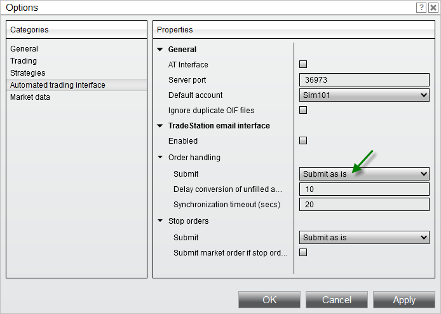Click the Server port input field
This screenshot has height=314, width=441.
(x=364, y=80)
